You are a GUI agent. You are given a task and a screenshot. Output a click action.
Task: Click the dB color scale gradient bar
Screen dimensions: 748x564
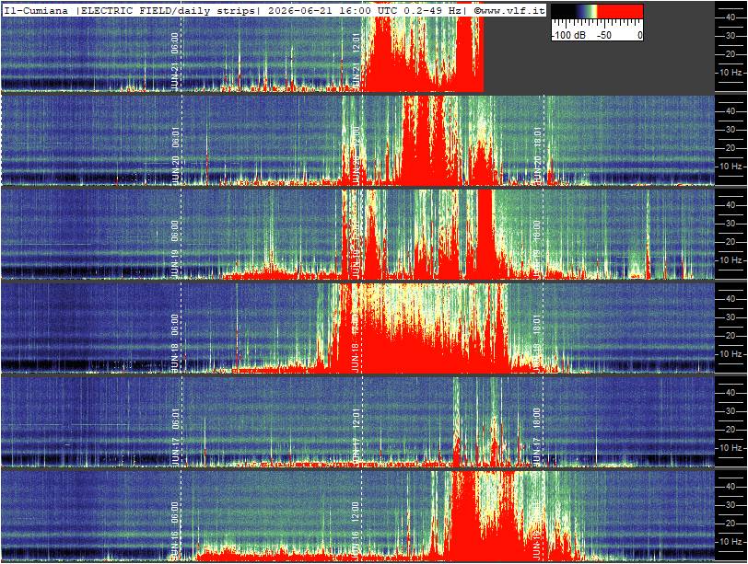click(x=597, y=11)
